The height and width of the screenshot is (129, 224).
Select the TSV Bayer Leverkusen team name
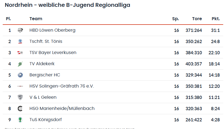click(53, 53)
